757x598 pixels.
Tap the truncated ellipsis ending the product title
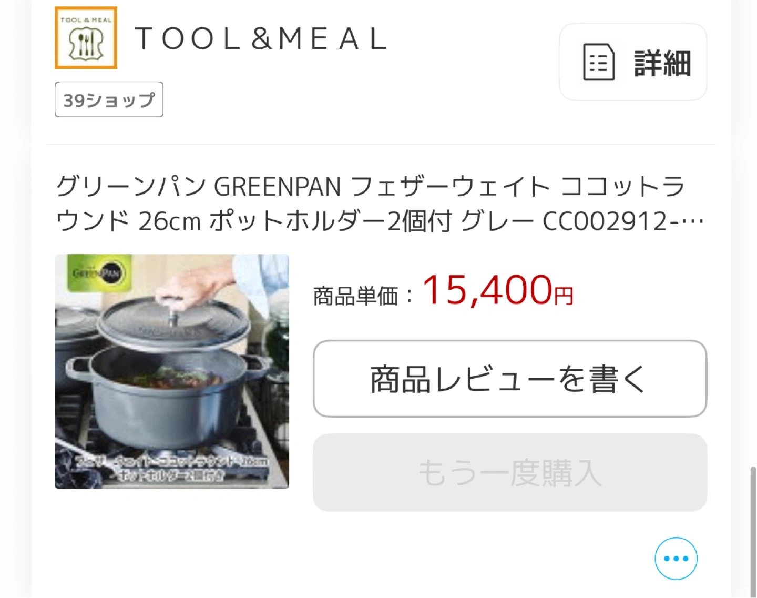point(692,221)
